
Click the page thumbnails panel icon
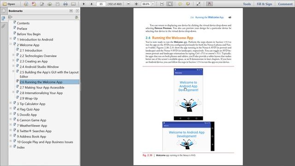3,11
